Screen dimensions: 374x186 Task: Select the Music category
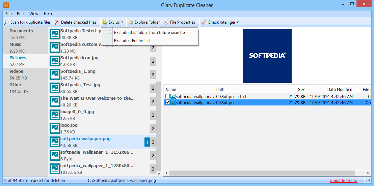pos(26,48)
